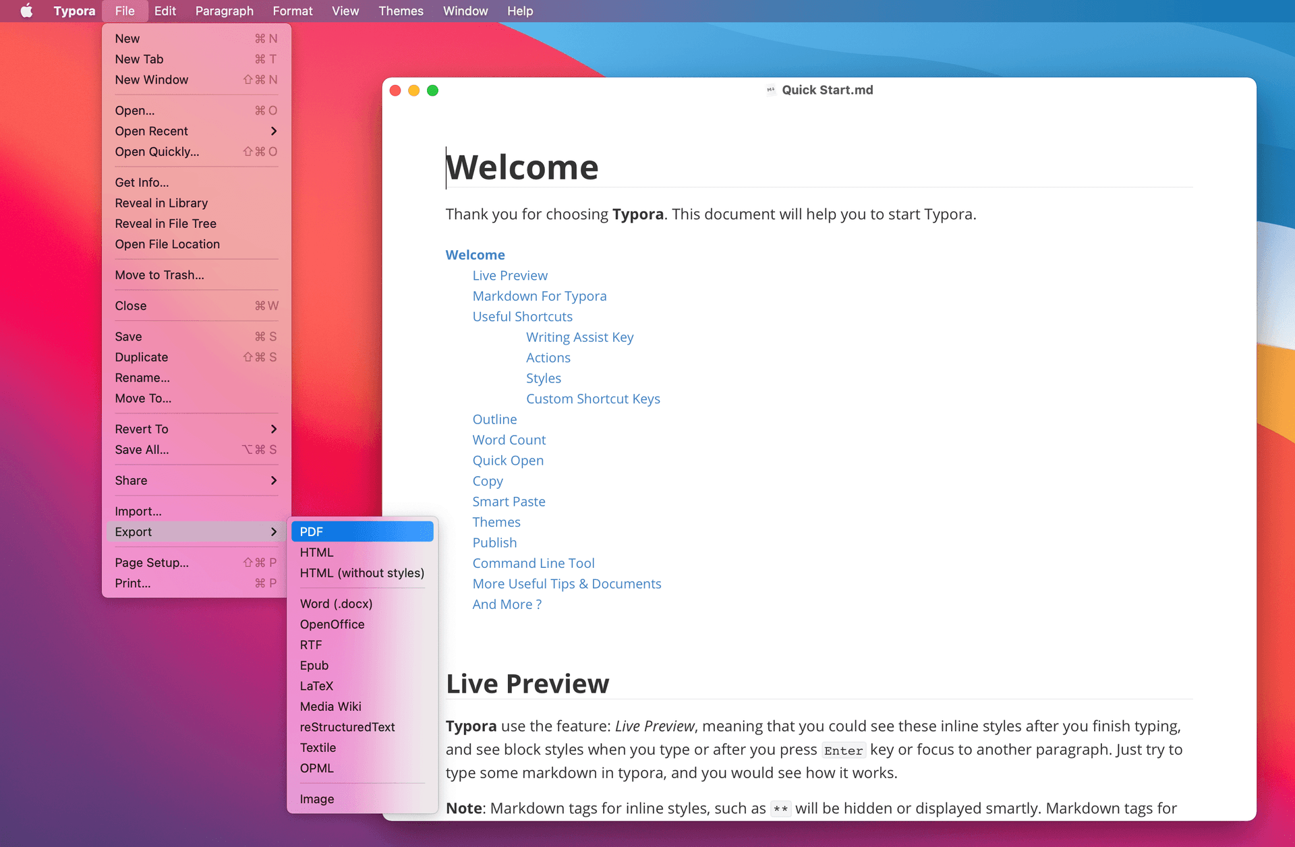Click the Import menu option
Image resolution: width=1295 pixels, height=847 pixels.
click(139, 511)
